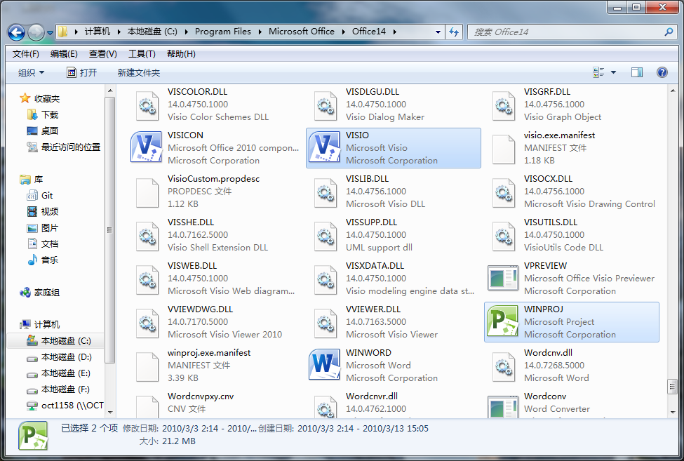Select the WINWORD application icon
684x461 pixels.
324,365
